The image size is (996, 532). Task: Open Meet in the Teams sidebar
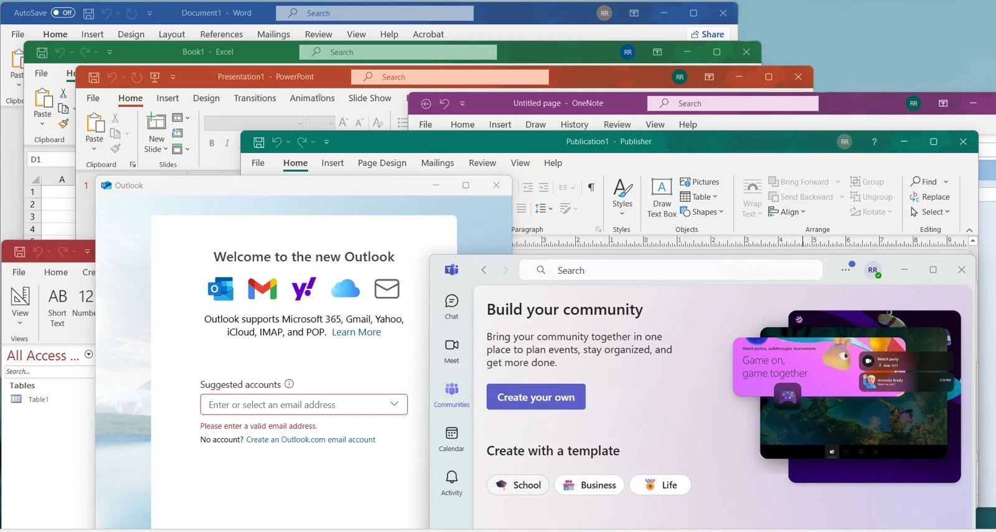pyautogui.click(x=452, y=351)
